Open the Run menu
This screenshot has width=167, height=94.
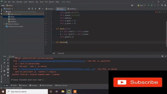37,2
